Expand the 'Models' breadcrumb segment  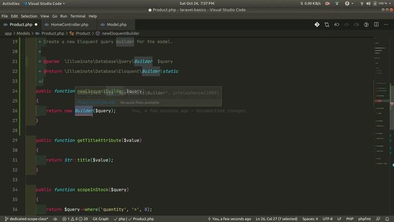tap(23, 33)
